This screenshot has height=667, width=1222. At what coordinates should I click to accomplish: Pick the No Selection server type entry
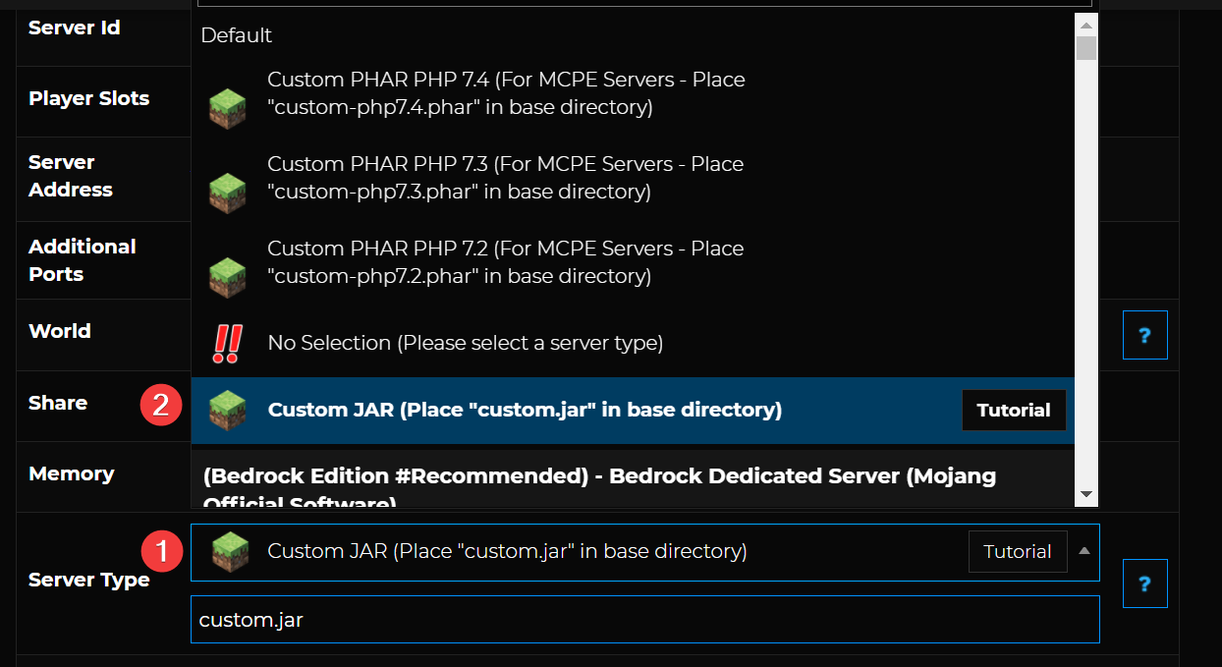[465, 343]
